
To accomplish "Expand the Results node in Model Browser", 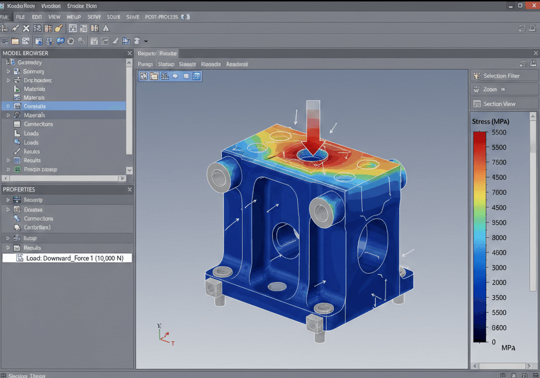I will tap(8, 160).
